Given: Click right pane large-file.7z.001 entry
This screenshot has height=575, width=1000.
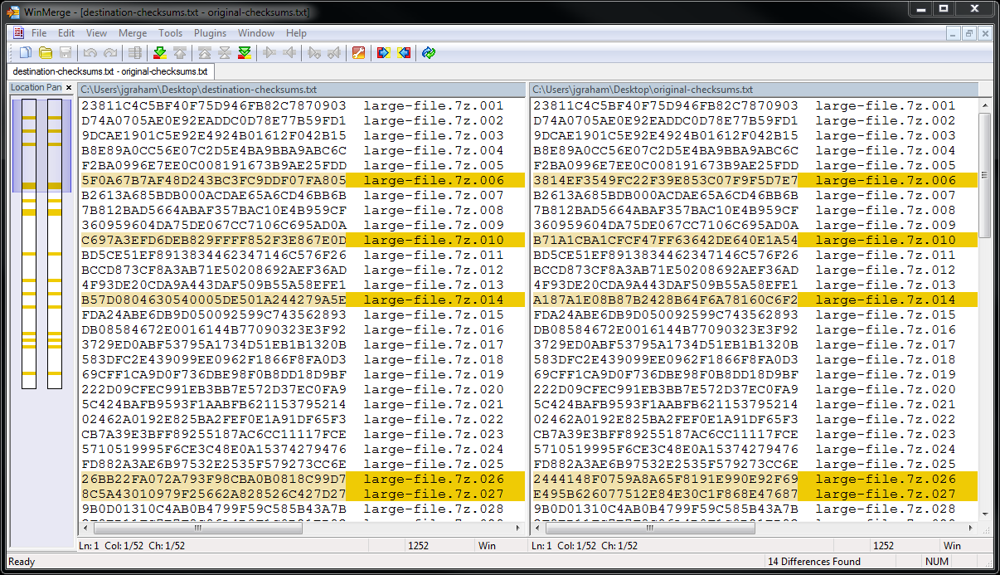Looking at the screenshot, I should tap(886, 105).
